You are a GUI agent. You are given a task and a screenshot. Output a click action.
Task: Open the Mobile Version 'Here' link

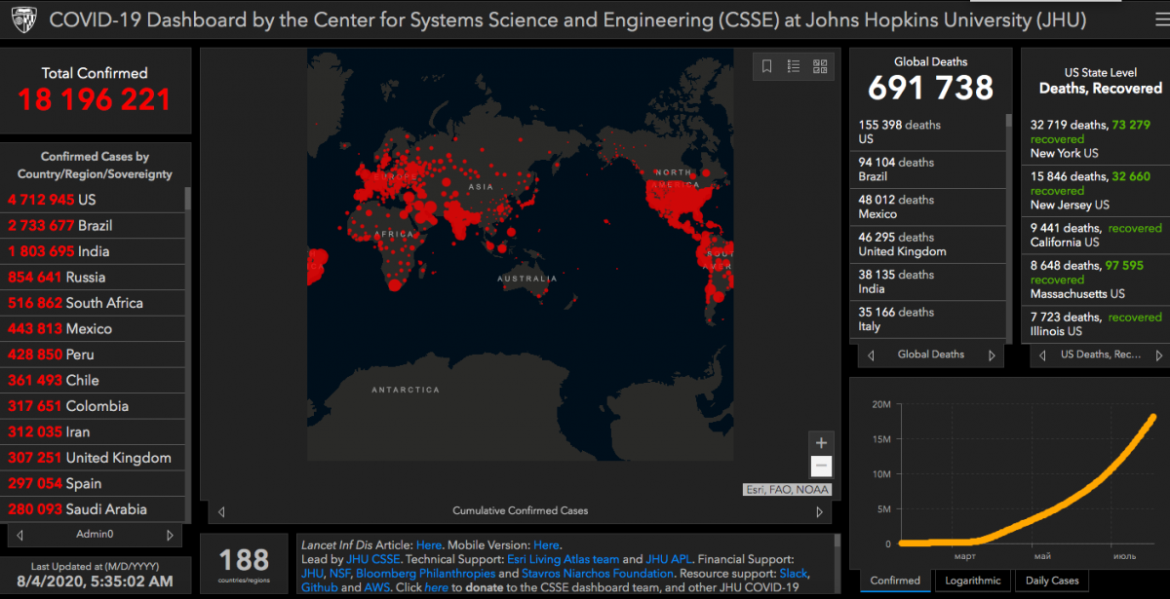pos(546,545)
